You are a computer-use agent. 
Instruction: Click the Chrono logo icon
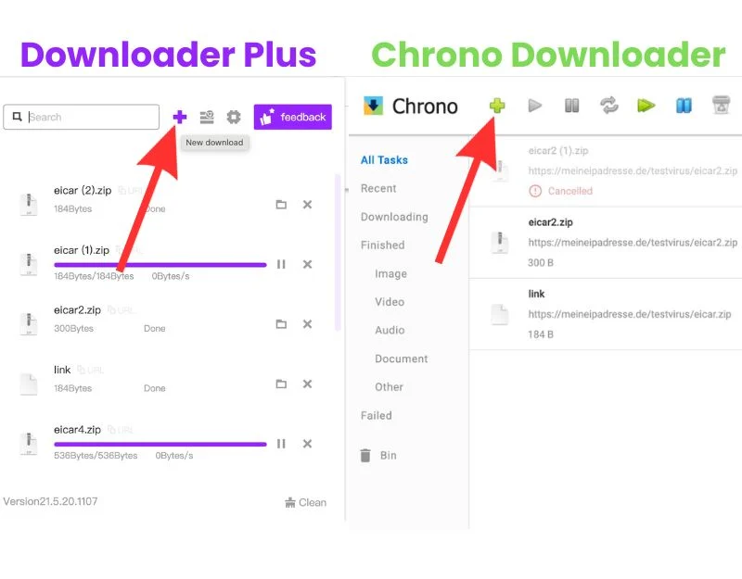point(373,106)
